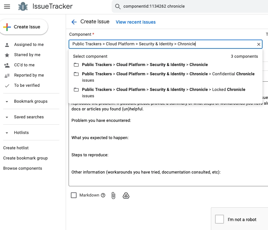Click the Markdown help question icon
The height and width of the screenshot is (230, 268).
(103, 195)
